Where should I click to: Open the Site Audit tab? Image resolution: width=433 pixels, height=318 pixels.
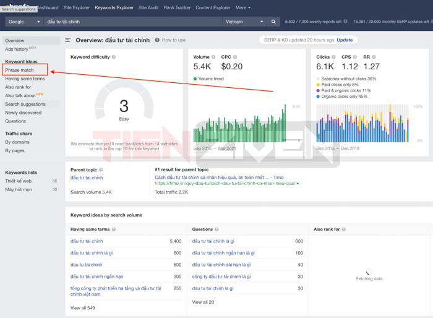point(148,8)
